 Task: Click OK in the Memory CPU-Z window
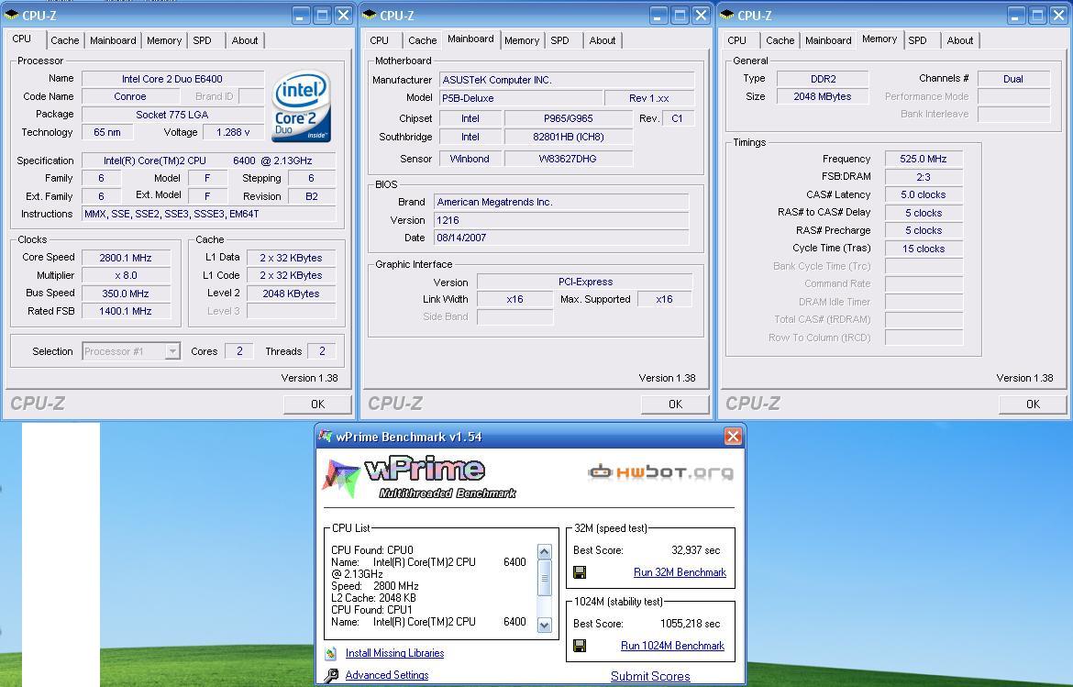point(1033,404)
